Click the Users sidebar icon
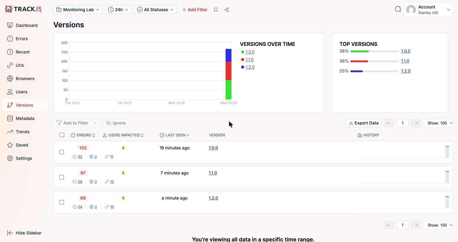 coord(10,92)
